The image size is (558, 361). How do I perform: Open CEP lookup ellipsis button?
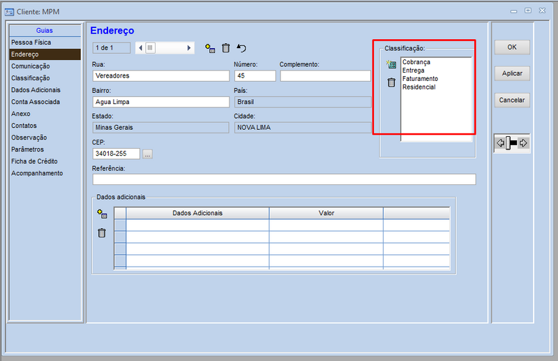pyautogui.click(x=147, y=154)
